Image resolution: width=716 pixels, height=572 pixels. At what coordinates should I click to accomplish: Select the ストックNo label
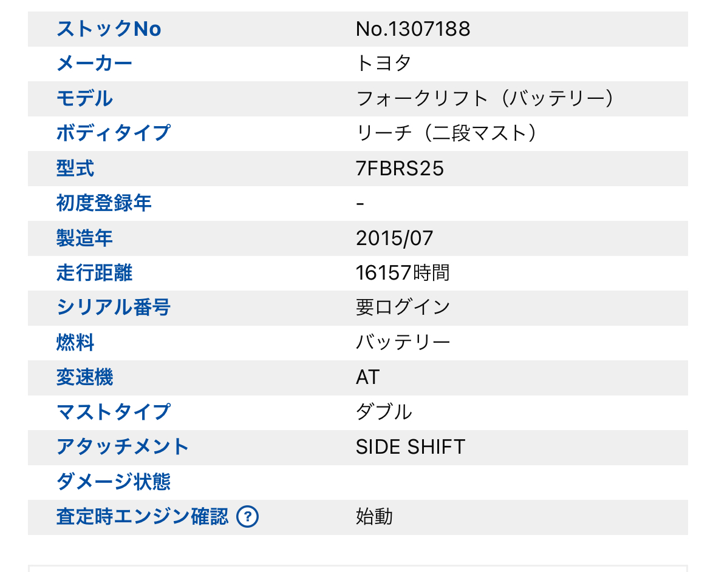(x=109, y=29)
